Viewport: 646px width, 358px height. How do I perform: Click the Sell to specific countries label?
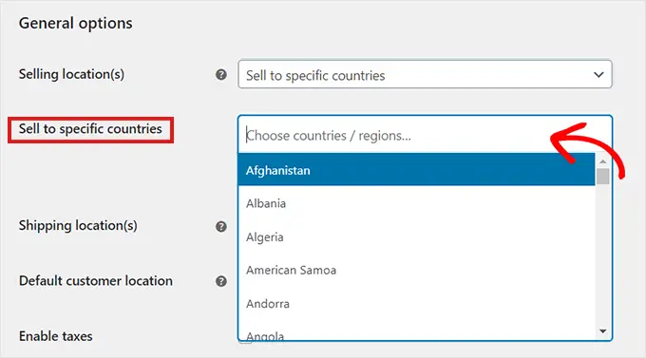point(90,129)
